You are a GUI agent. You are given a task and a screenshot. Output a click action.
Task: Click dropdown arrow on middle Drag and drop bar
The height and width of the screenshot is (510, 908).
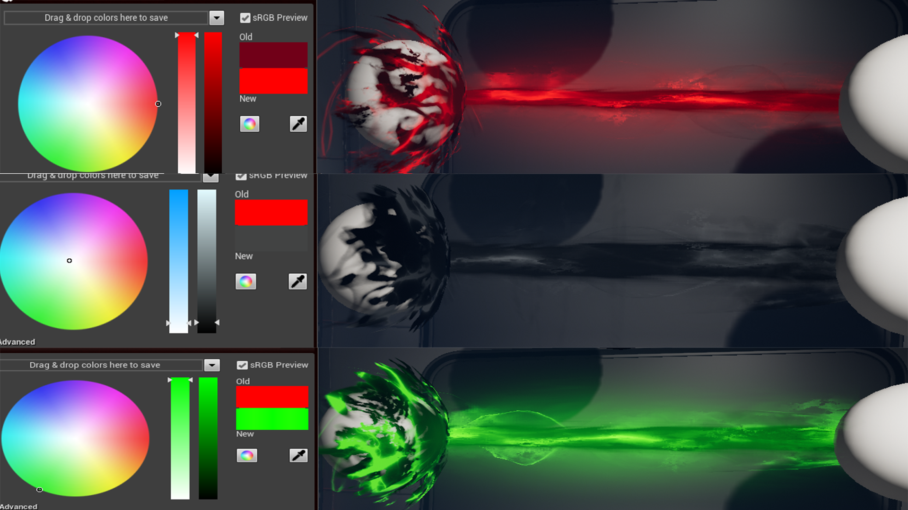pyautogui.click(x=211, y=175)
